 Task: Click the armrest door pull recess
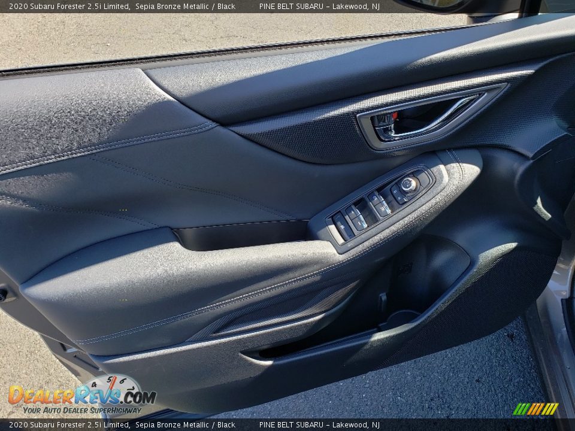(243, 235)
